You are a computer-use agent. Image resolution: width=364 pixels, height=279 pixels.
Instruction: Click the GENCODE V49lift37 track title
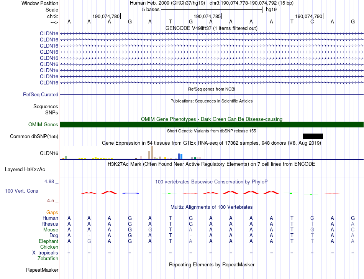[212, 28]
